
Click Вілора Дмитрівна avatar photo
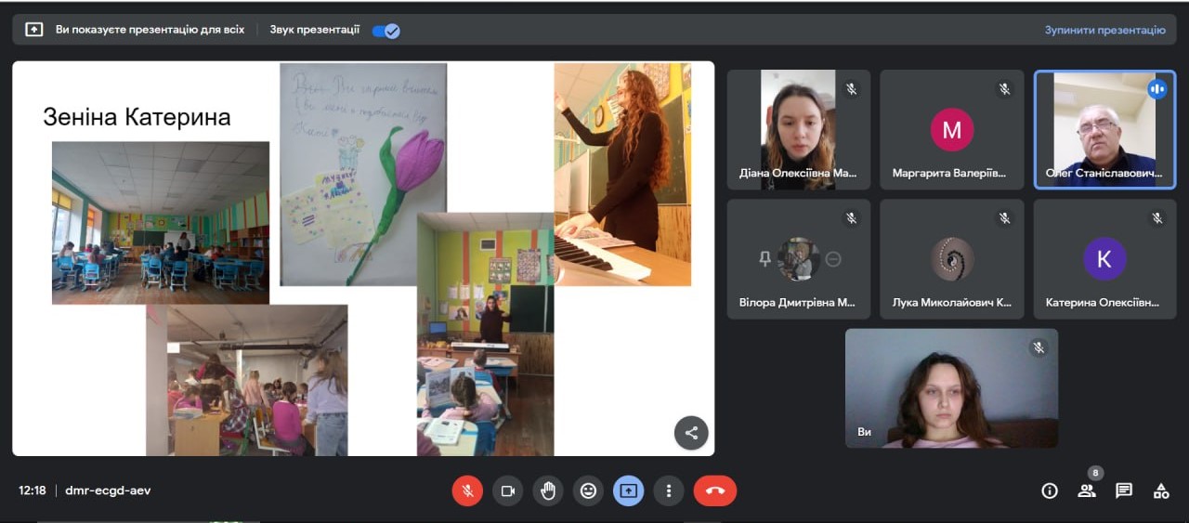click(799, 259)
